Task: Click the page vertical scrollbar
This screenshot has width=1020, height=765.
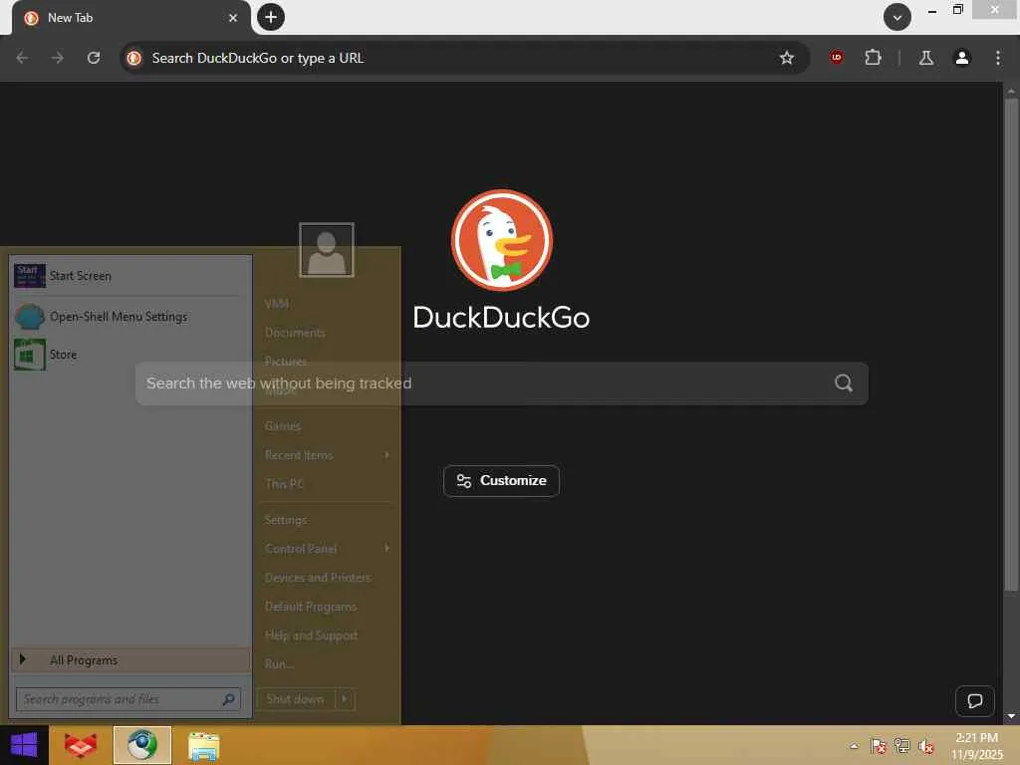Action: click(x=1011, y=345)
